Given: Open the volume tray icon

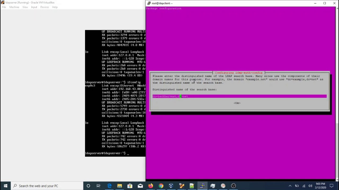Looking at the screenshot, I should (x=310, y=186).
